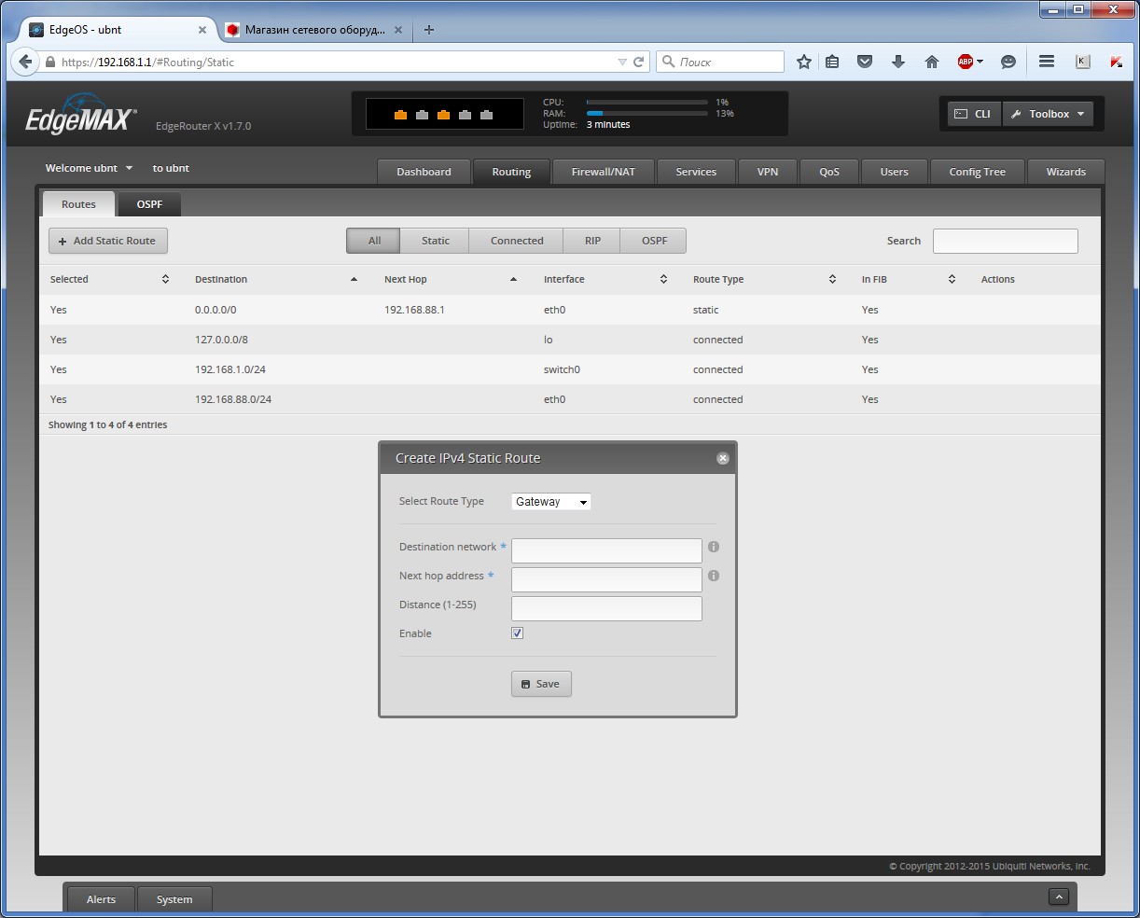Switch to the OSPF tab
The height and width of the screenshot is (918, 1140).
(x=148, y=203)
